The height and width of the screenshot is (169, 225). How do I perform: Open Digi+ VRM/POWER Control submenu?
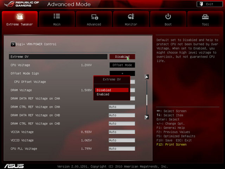[x=36, y=44]
